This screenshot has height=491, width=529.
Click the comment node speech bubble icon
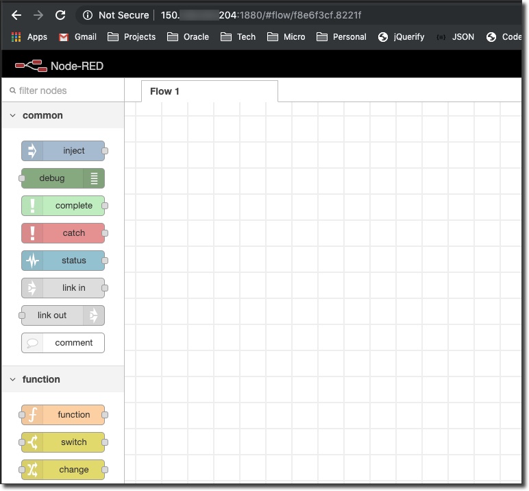coord(32,343)
